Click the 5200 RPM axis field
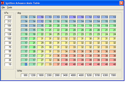 click(x=89, y=75)
